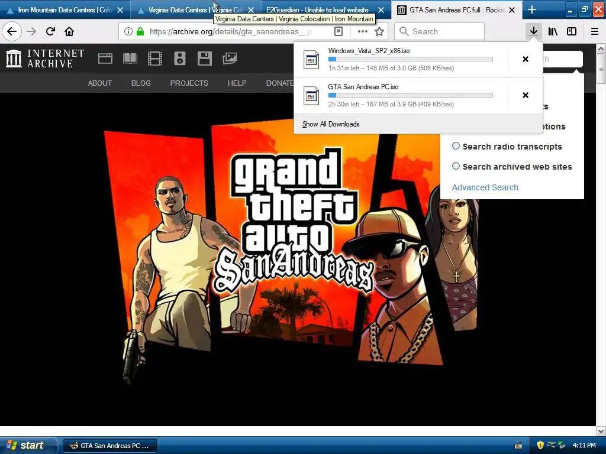Click the Internet Archive logo
The width and height of the screenshot is (606, 454).
pos(45,59)
